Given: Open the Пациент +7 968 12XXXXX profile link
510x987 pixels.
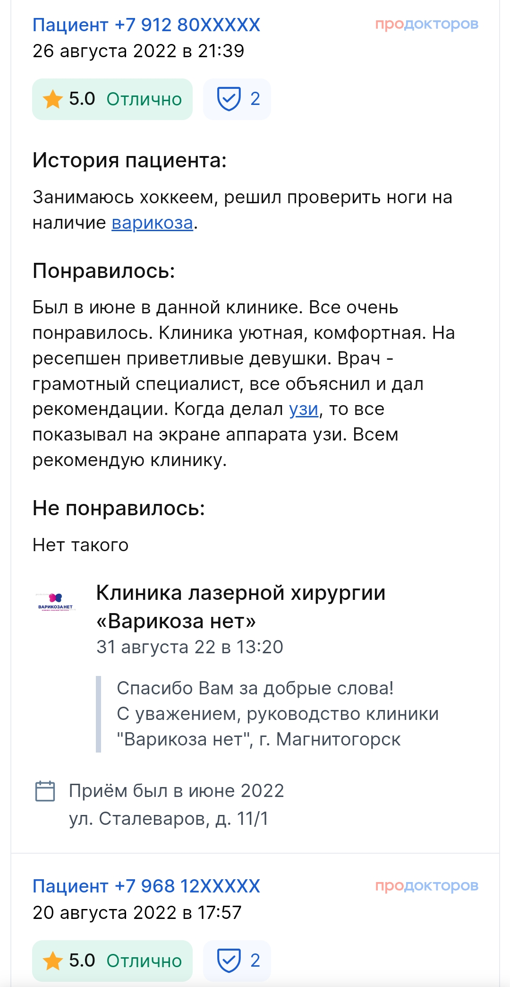Looking at the screenshot, I should [x=146, y=886].
